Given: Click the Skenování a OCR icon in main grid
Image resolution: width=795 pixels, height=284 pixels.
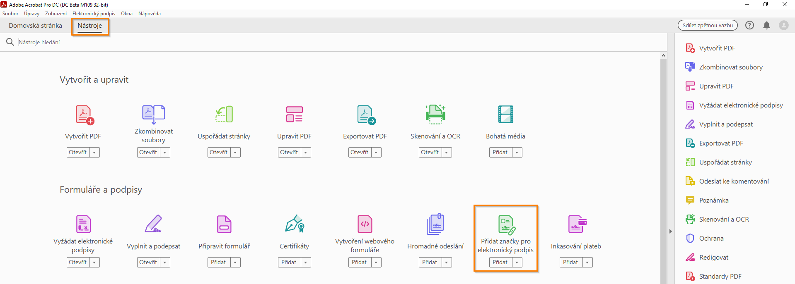Looking at the screenshot, I should pos(435,114).
